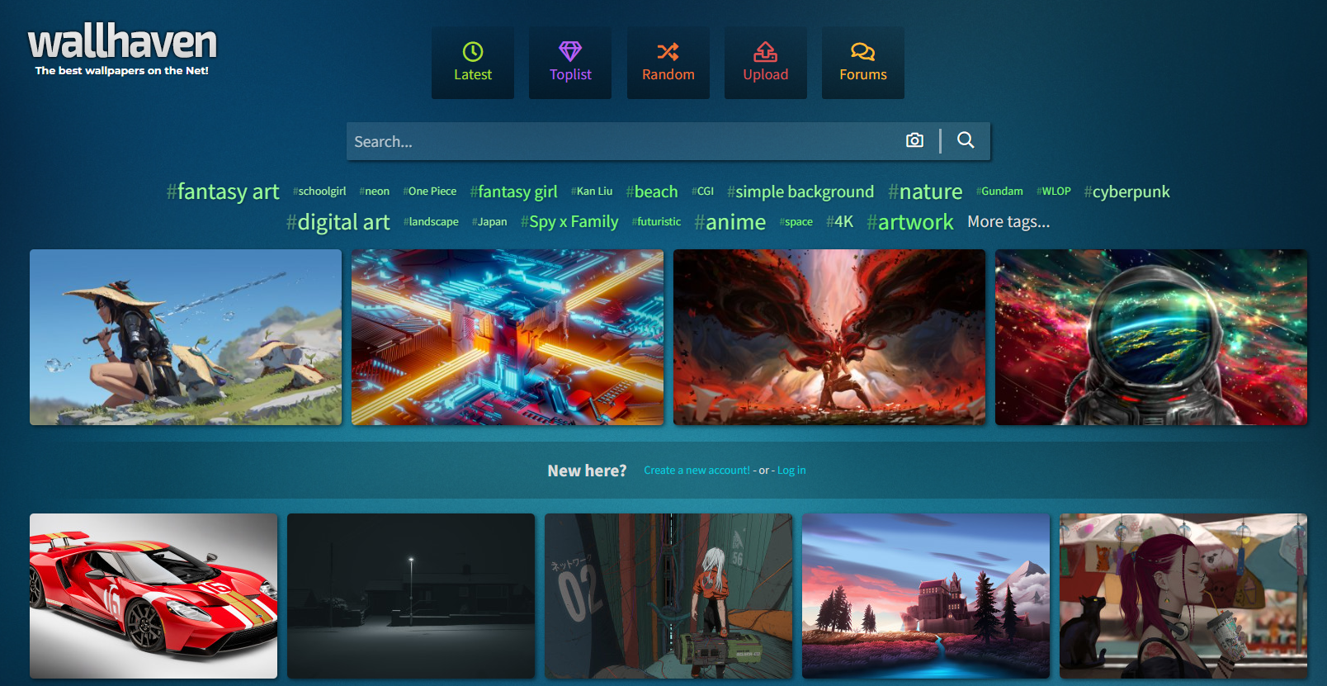Open the #simple background tag
Viewport: 1327px width, 686px height.
pyautogui.click(x=800, y=192)
